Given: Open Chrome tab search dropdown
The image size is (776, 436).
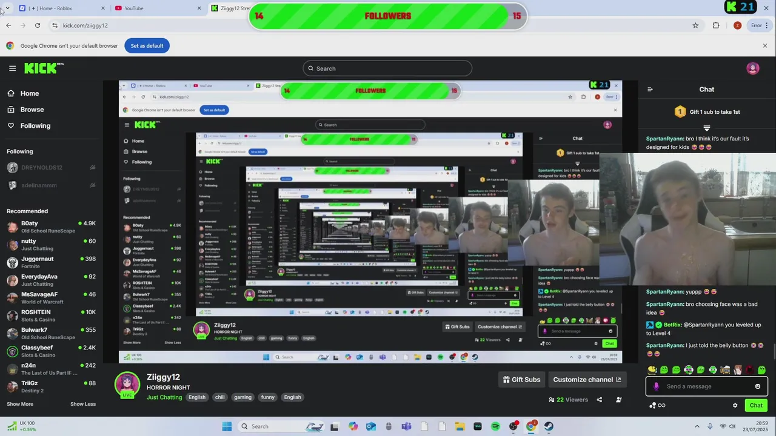Looking at the screenshot, I should tap(7, 8).
